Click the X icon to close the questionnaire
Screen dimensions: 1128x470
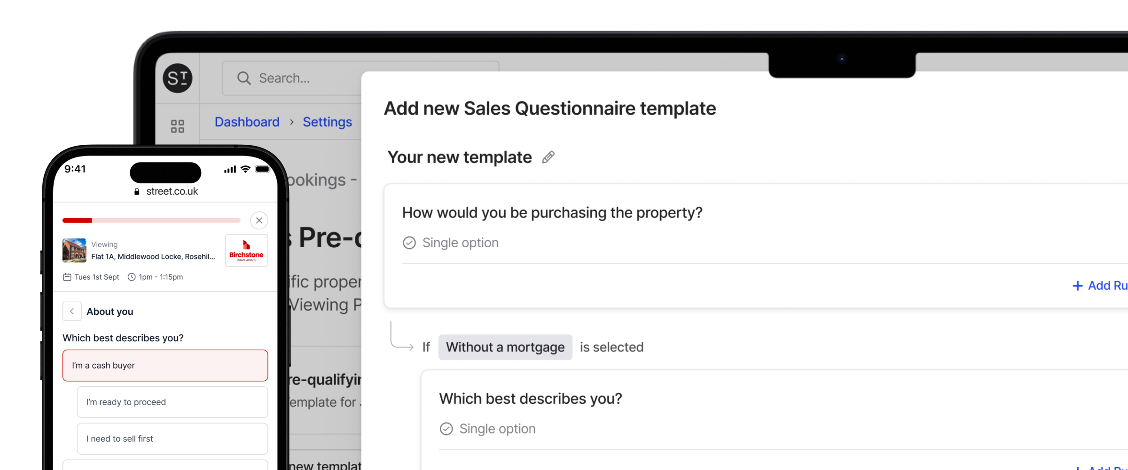[259, 220]
